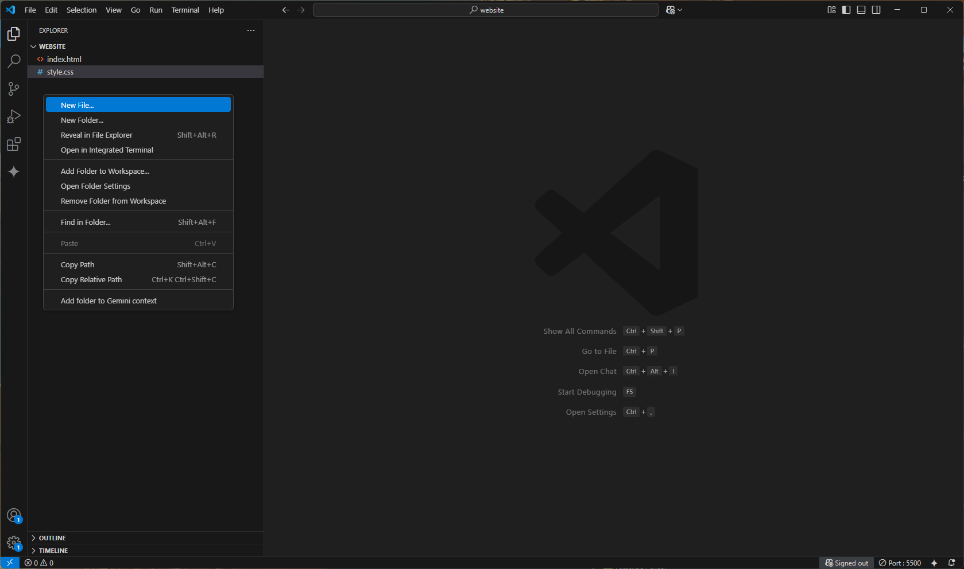This screenshot has height=569, width=964.
Task: Click the remote connection icon in status bar
Action: (x=9, y=563)
